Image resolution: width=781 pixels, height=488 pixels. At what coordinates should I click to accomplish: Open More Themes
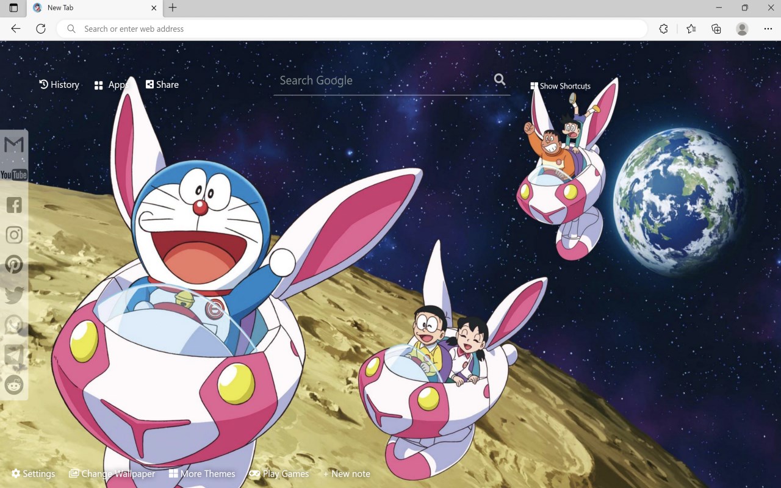[202, 473]
